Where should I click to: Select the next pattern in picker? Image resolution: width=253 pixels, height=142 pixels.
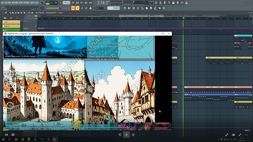[11, 22]
